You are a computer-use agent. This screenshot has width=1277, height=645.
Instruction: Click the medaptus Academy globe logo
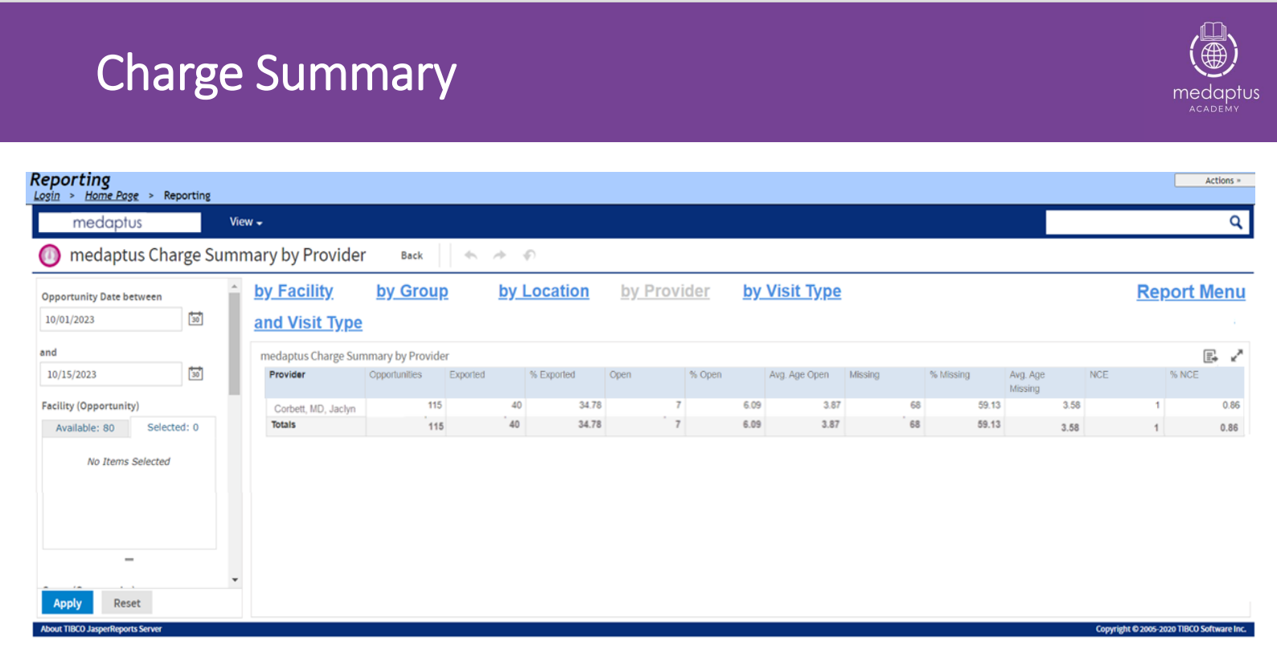pyautogui.click(x=1214, y=50)
